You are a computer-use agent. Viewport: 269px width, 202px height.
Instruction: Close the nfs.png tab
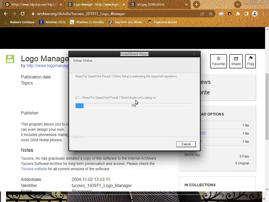187,4
